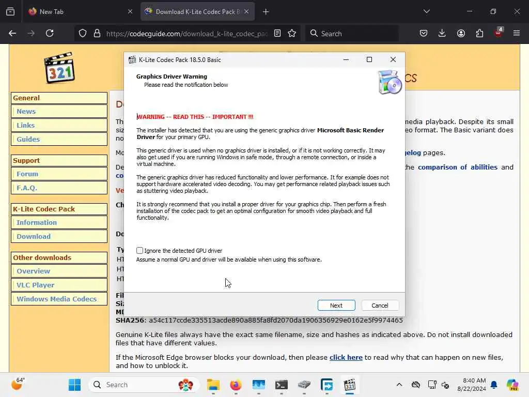Switch to Firefox in the taskbar

236,385
